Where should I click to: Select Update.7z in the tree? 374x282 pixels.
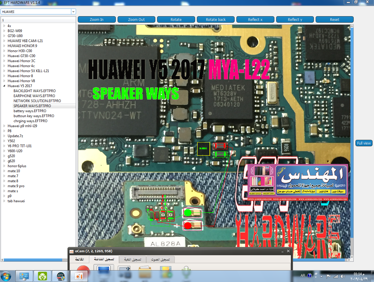tap(15, 136)
